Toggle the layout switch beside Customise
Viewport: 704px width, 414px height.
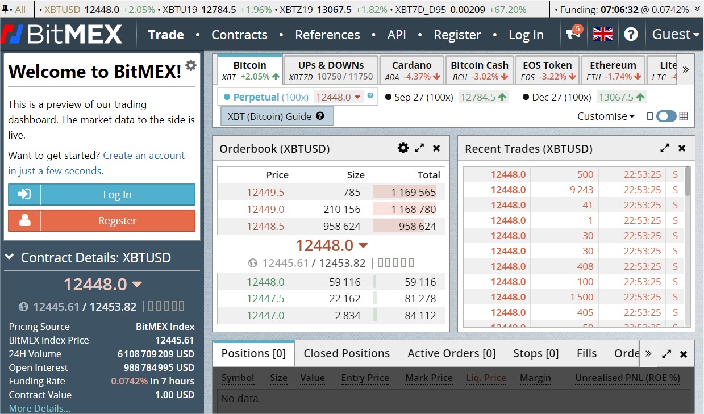point(666,116)
